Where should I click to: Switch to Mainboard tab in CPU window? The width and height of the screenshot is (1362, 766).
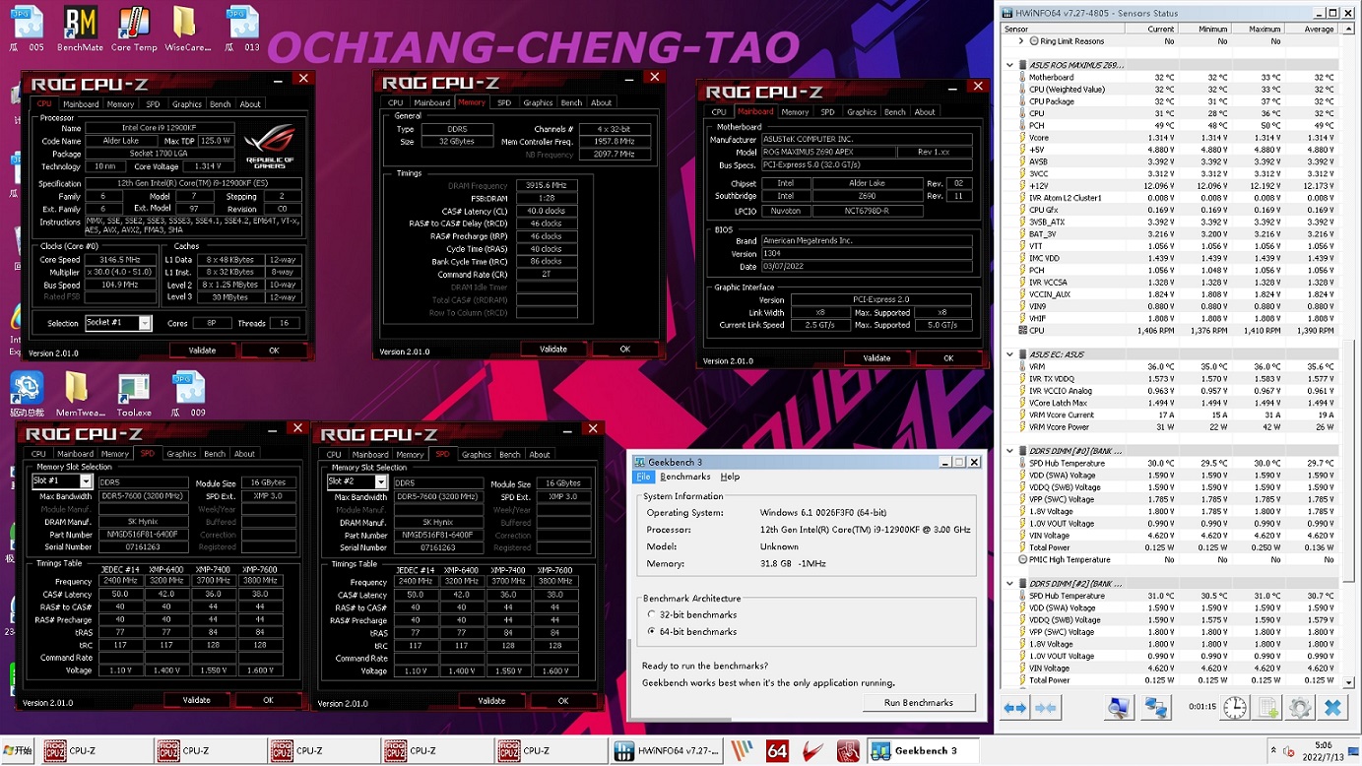[x=80, y=104]
